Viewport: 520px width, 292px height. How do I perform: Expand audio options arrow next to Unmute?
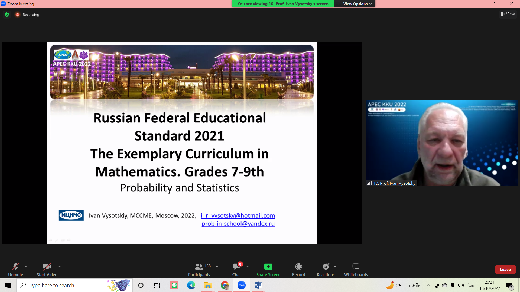[26, 267]
